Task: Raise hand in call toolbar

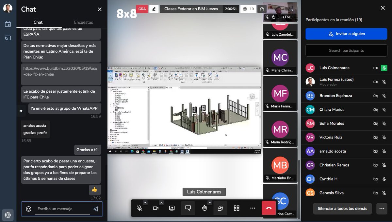Action: pos(204,208)
